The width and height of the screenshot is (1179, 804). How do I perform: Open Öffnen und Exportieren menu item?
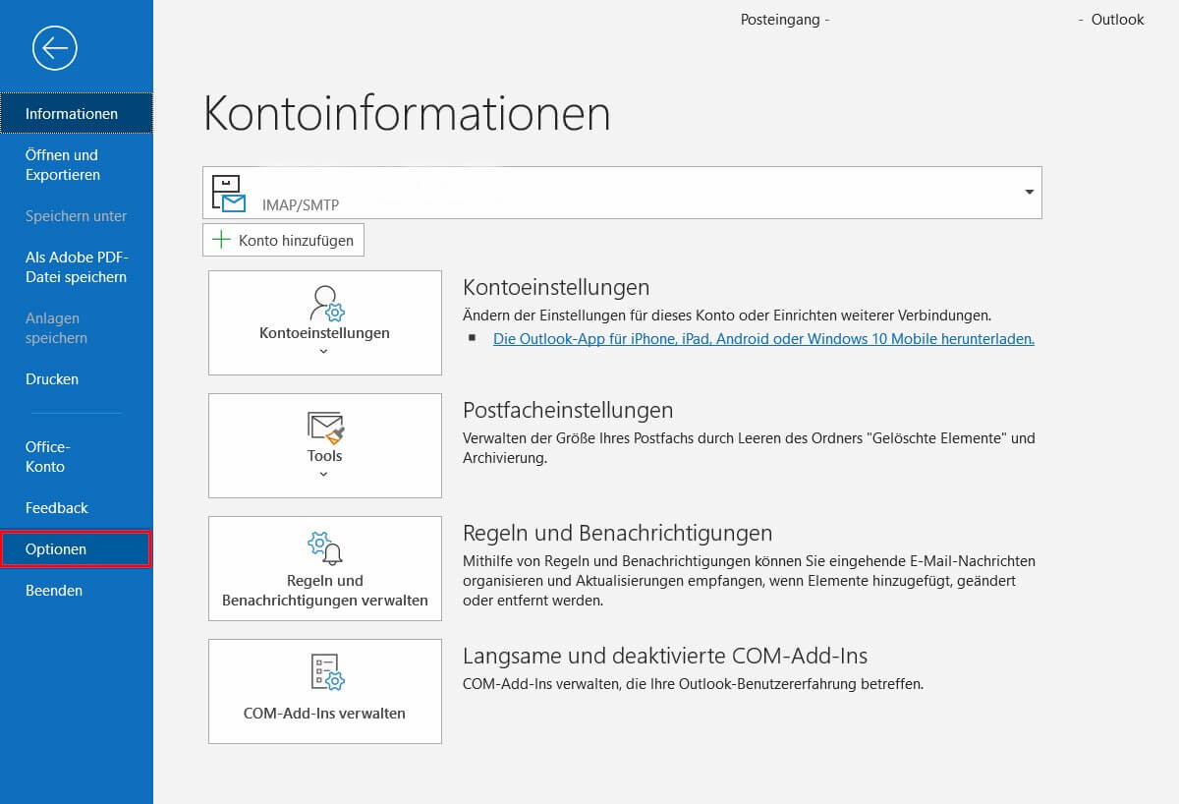click(x=77, y=165)
